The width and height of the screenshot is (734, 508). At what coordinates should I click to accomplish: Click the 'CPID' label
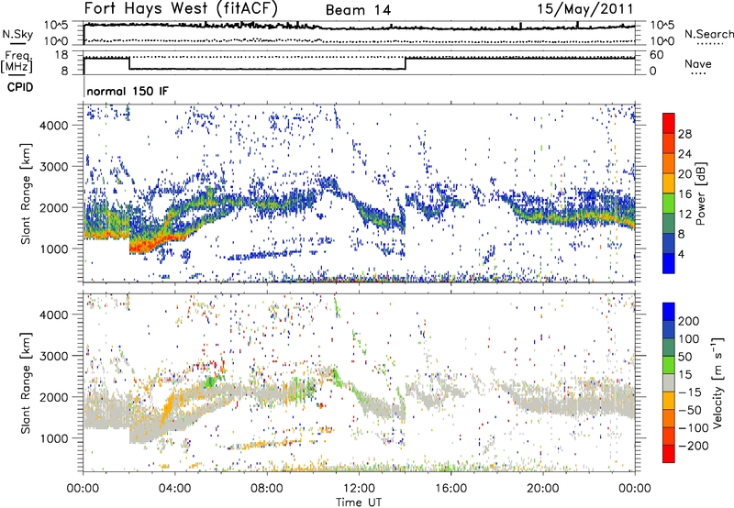click(x=20, y=87)
